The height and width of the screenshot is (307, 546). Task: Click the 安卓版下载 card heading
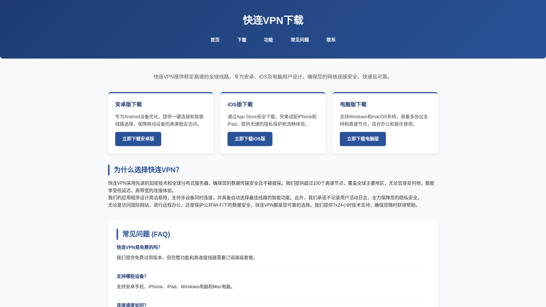click(129, 104)
